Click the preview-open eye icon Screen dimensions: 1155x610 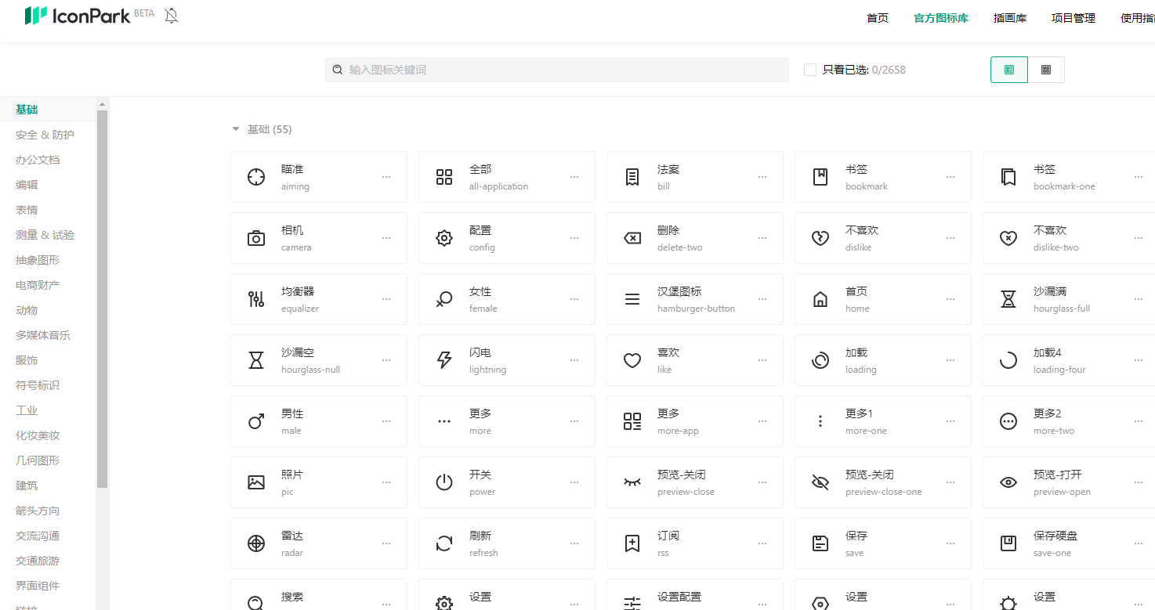(1008, 482)
